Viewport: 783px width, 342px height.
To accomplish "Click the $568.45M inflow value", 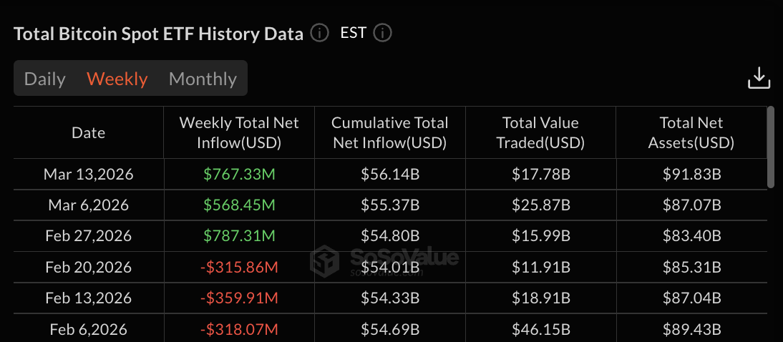I will click(239, 205).
